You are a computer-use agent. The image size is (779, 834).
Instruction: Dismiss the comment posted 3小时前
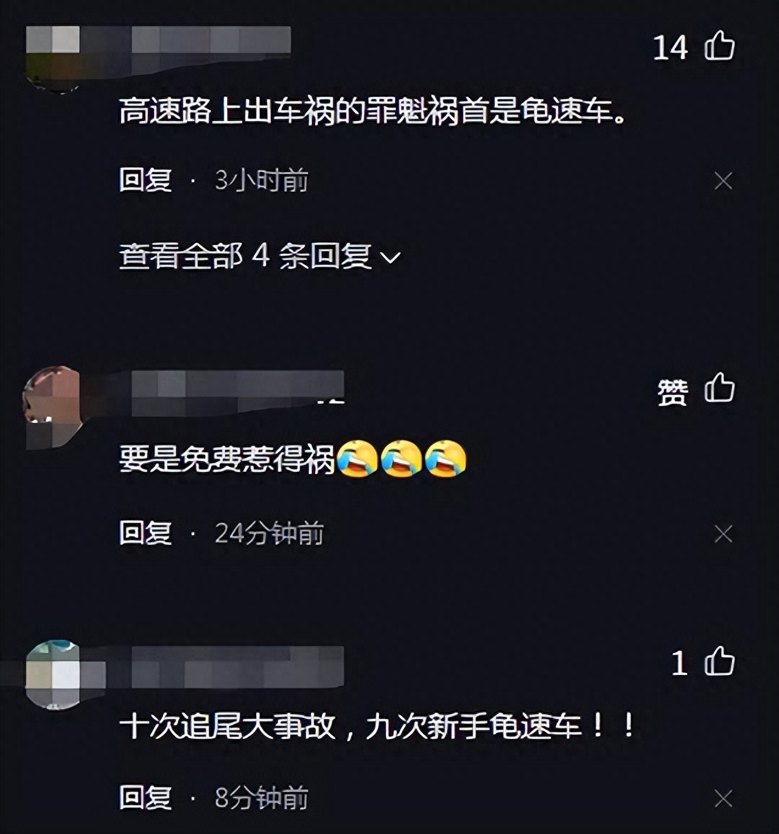pos(723,181)
